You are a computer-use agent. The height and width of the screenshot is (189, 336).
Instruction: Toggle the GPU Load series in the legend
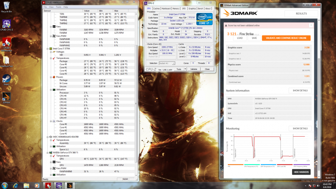pos(285,165)
